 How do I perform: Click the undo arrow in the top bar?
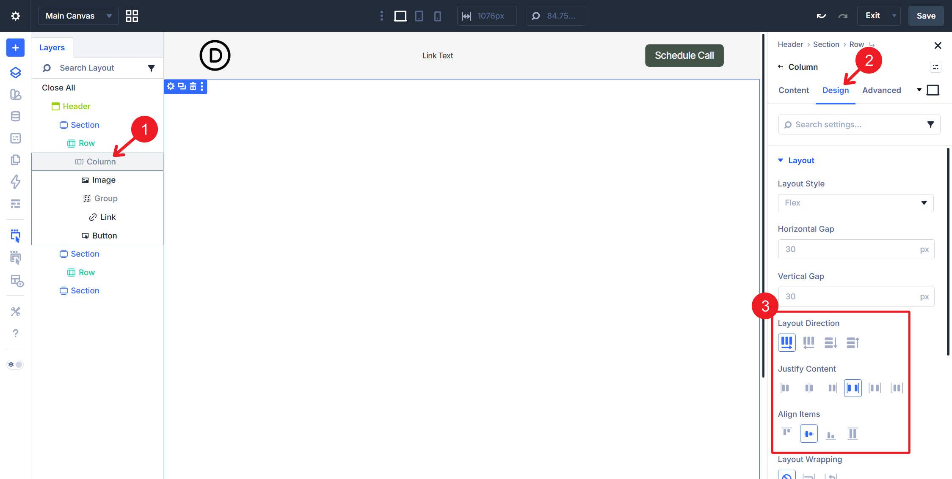point(821,15)
